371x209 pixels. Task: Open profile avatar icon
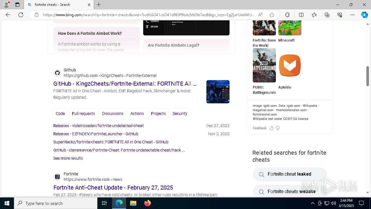pyautogui.click(x=6, y=5)
